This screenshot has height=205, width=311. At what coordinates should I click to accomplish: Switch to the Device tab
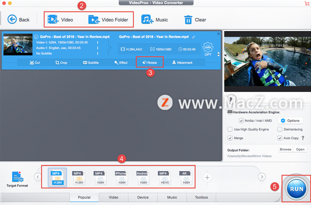pyautogui.click(x=143, y=197)
